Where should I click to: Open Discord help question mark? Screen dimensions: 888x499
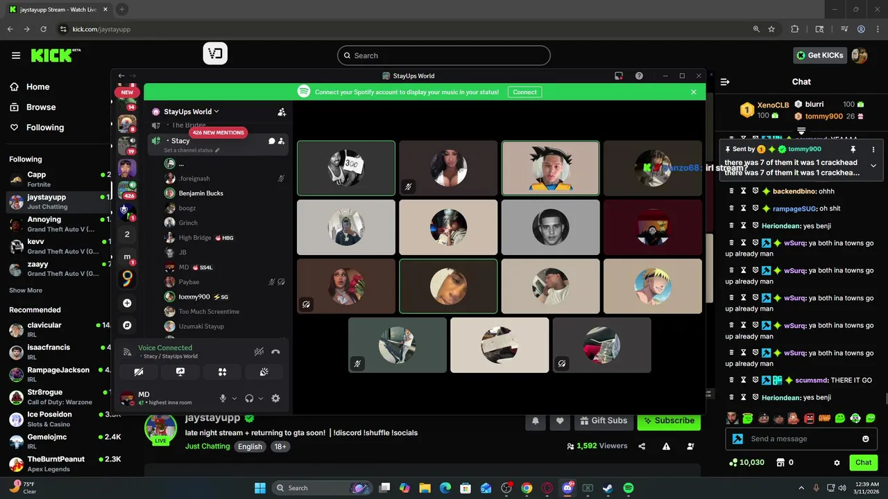pos(639,76)
